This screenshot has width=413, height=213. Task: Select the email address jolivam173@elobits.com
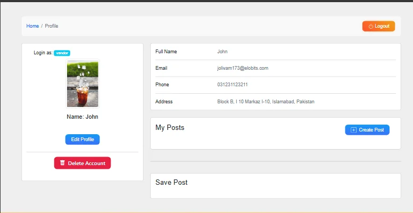[242, 68]
